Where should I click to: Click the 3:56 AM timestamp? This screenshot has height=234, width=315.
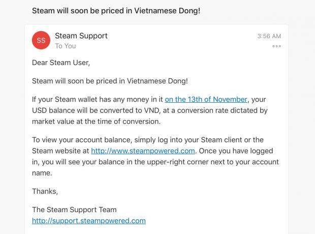(269, 36)
